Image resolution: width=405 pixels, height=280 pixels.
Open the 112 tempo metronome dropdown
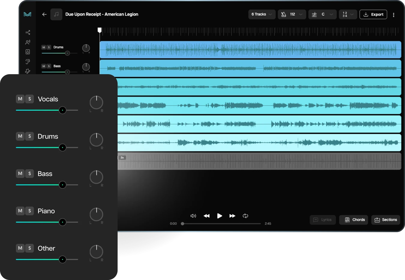[292, 14]
